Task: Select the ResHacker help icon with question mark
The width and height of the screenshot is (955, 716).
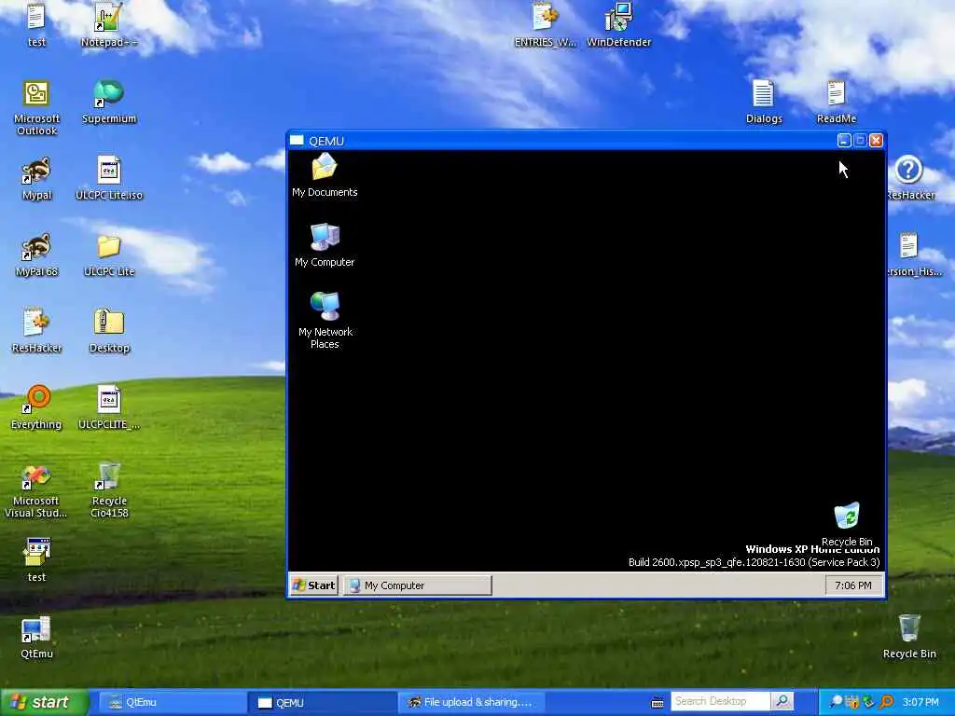Action: click(x=909, y=178)
